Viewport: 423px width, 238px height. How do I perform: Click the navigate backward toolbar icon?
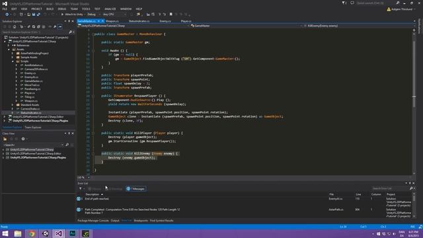[x=7, y=15]
